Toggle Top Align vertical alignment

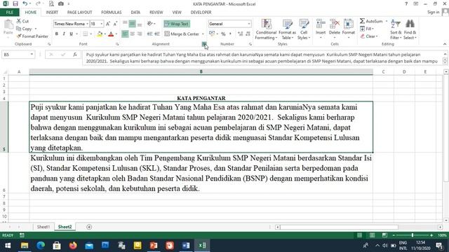[x=125, y=24]
